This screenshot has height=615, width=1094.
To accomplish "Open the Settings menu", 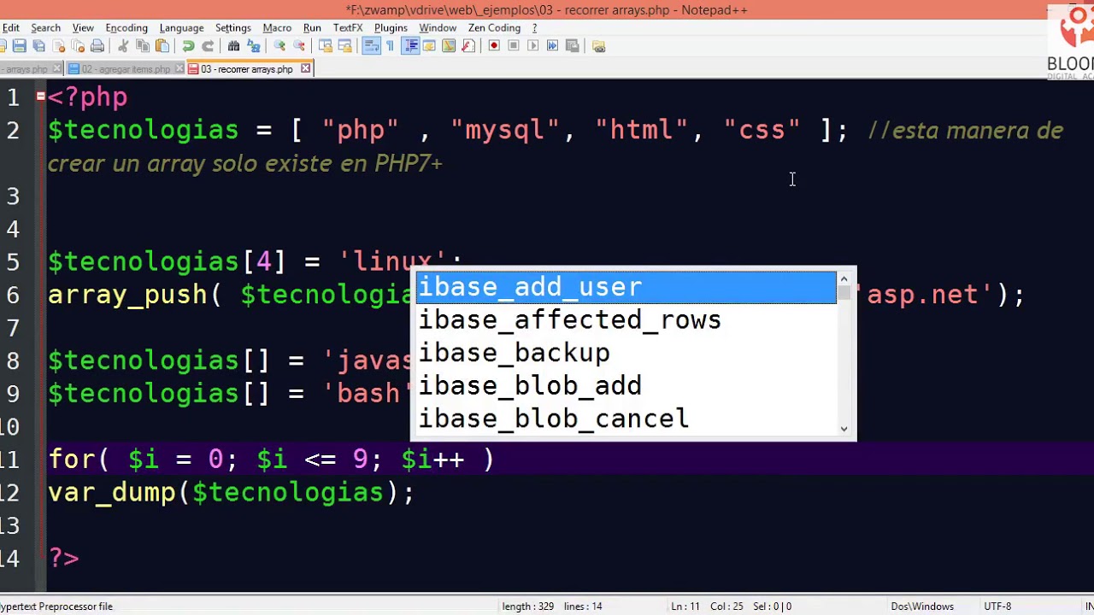I will [232, 27].
